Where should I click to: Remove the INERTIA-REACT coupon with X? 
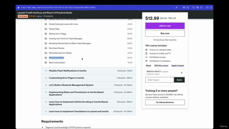[181, 73]
